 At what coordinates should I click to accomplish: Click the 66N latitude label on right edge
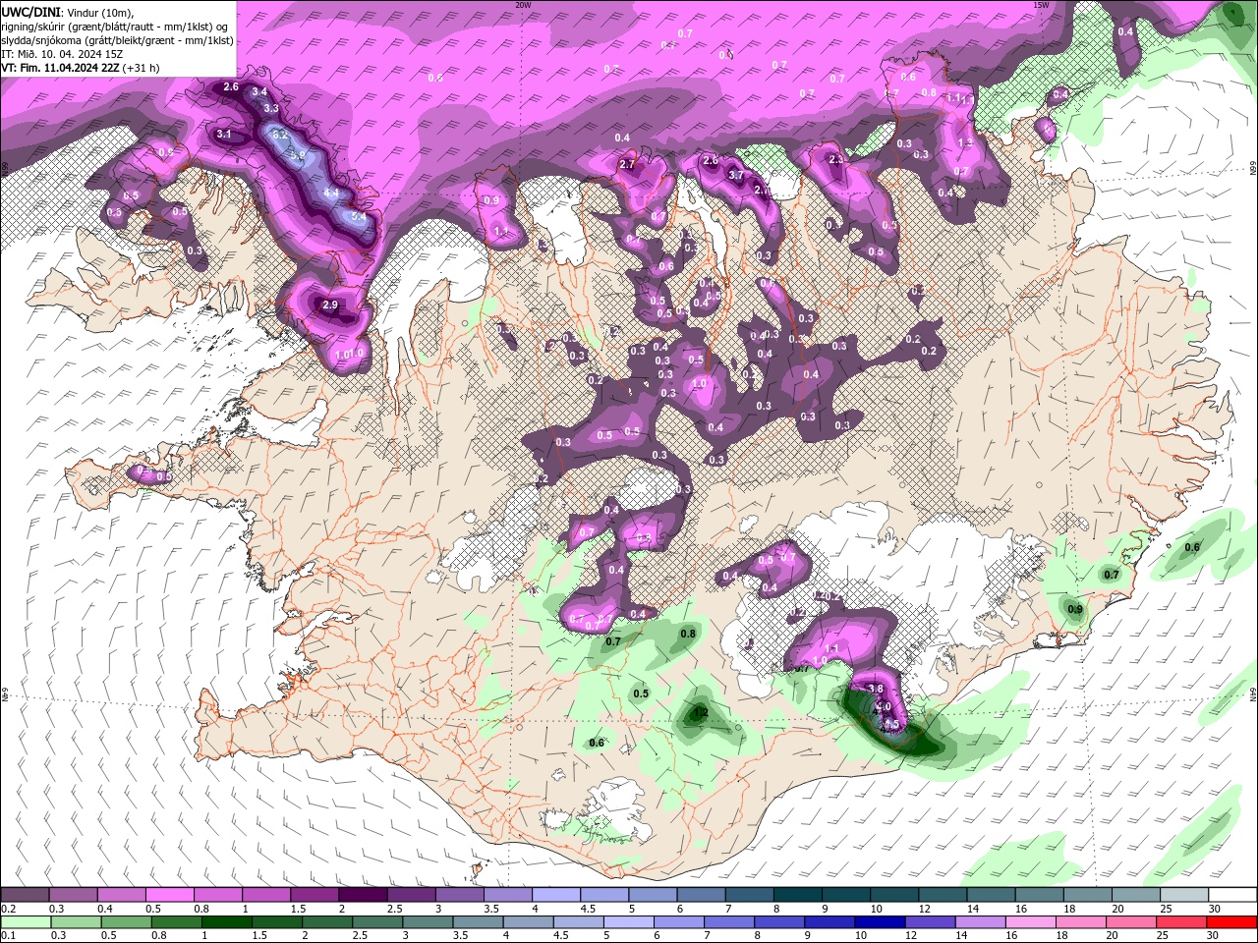pos(1253,168)
